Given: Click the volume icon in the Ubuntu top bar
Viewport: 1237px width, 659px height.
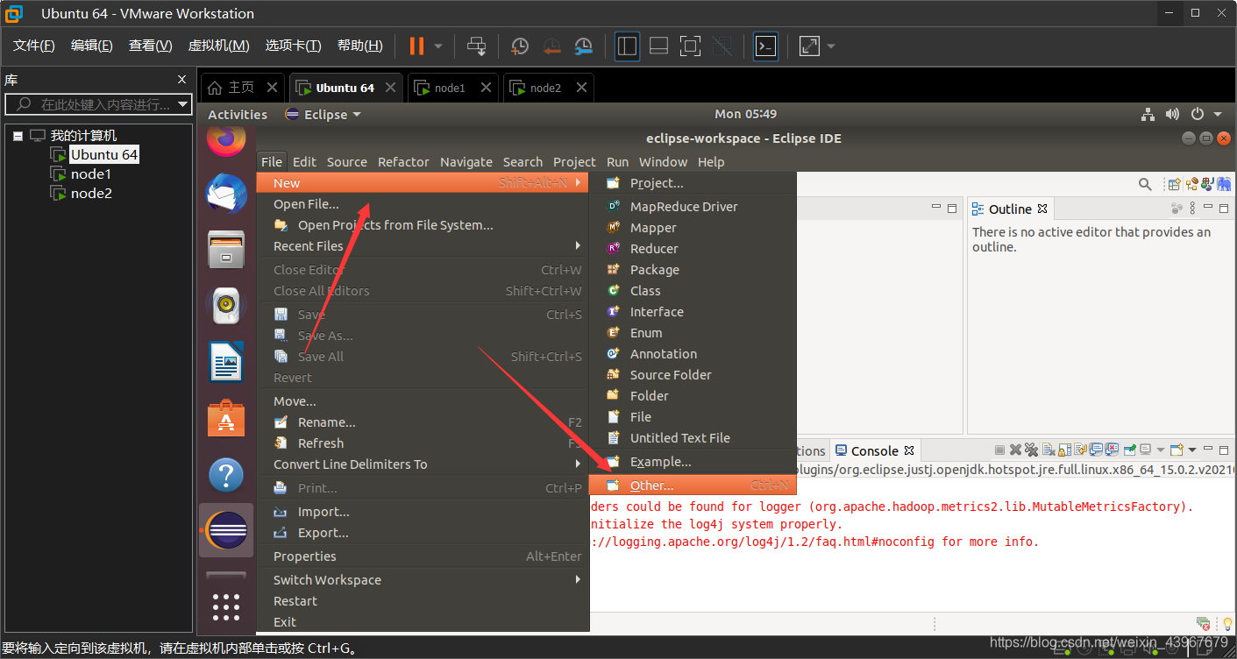Looking at the screenshot, I should point(1172,114).
